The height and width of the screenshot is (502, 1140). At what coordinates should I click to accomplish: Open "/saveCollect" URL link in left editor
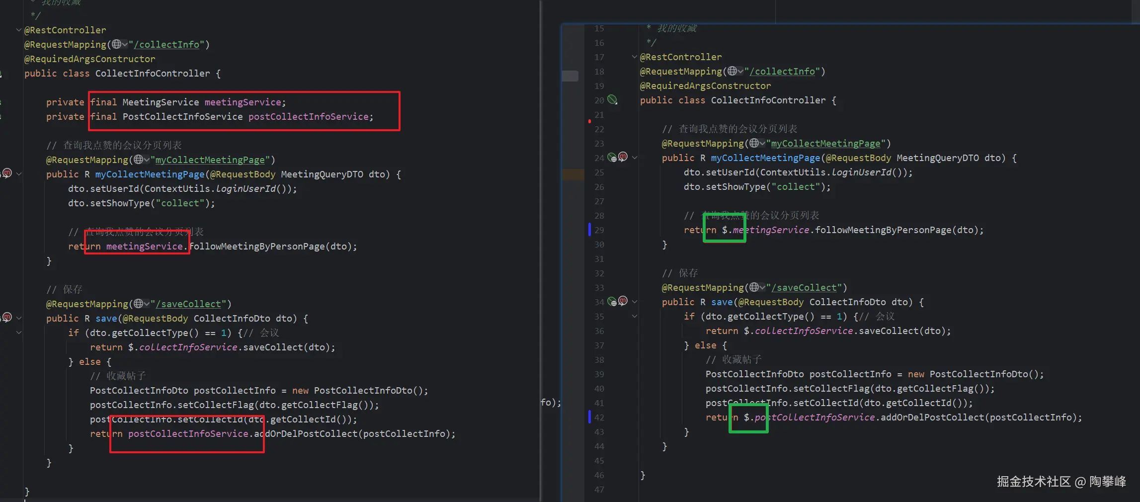188,304
